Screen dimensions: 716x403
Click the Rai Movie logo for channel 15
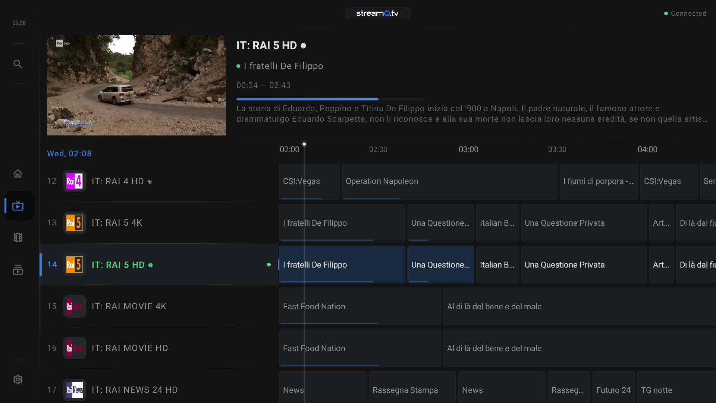click(75, 306)
